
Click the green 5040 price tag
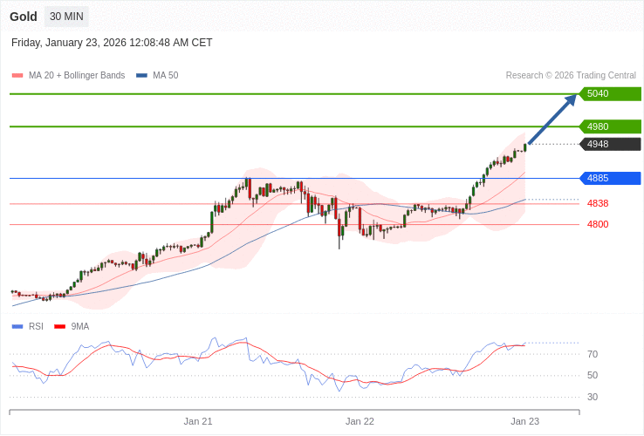click(610, 94)
